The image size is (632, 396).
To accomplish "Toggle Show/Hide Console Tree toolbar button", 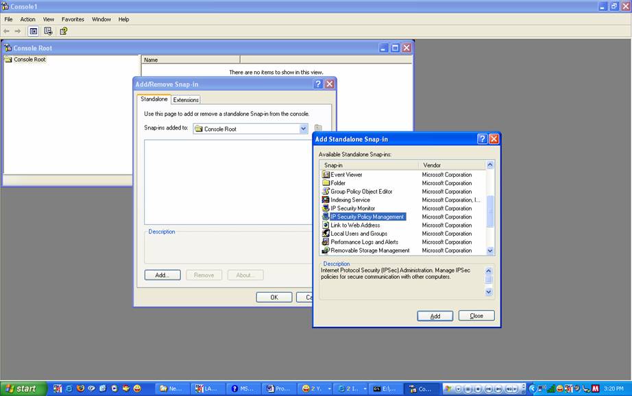I will tap(33, 31).
